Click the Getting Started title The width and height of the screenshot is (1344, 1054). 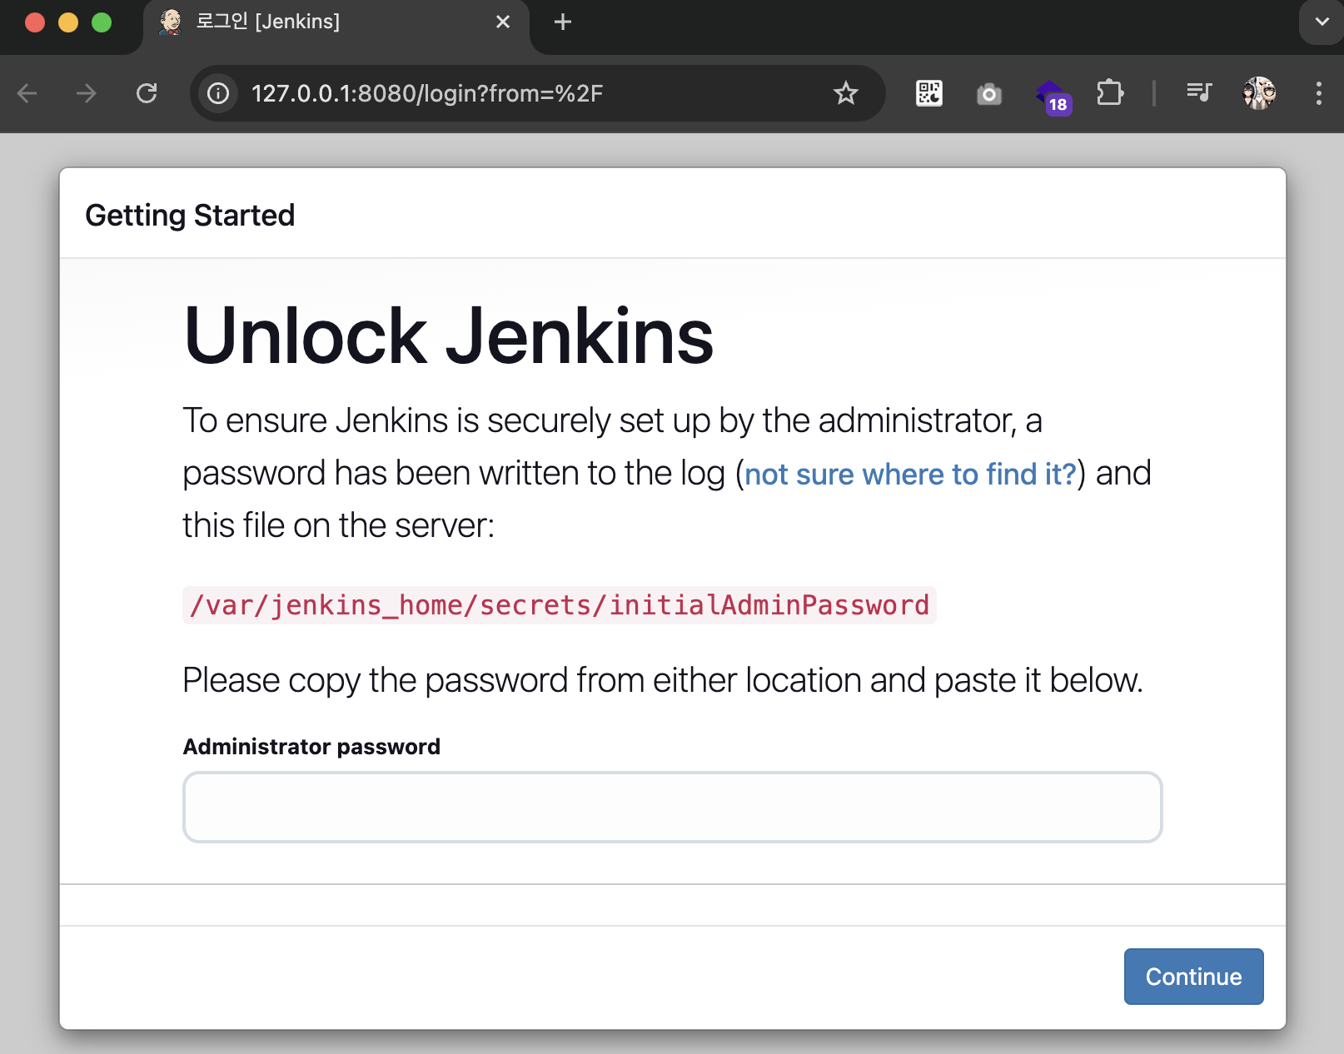(190, 215)
